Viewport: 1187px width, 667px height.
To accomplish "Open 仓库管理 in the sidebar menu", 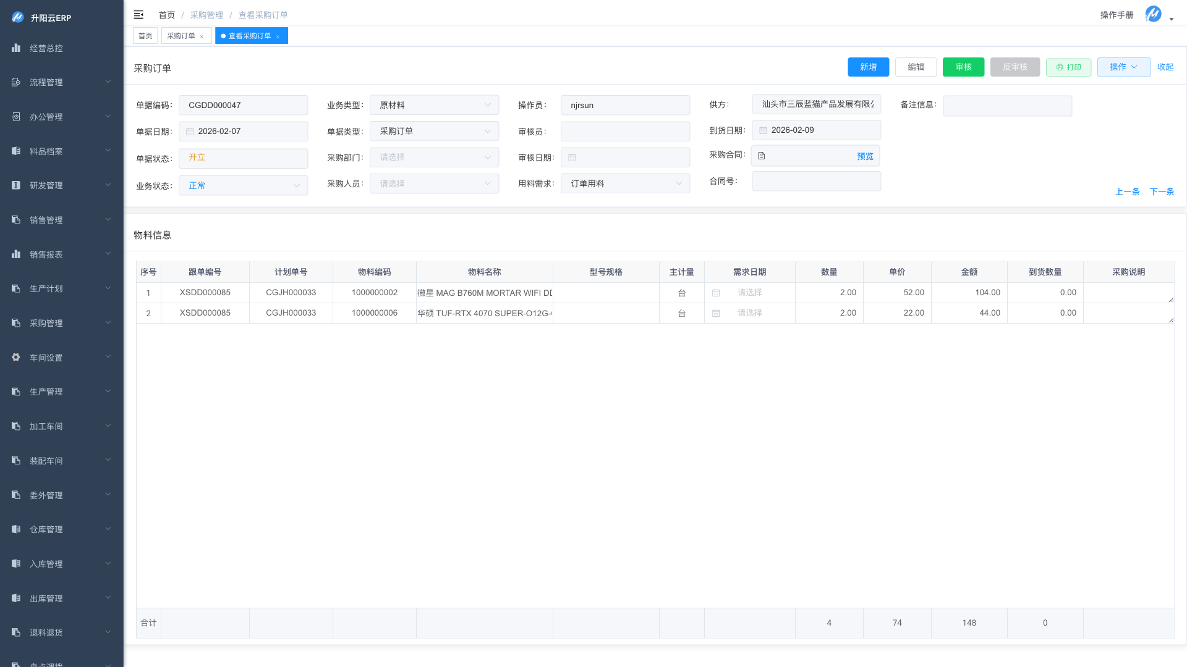I will pos(61,529).
